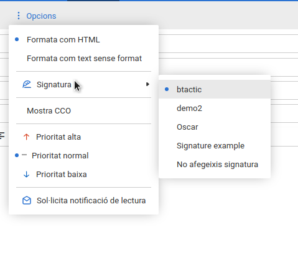Choose the demo2 signature
Viewport: 298px width, 275px height.
point(215,108)
